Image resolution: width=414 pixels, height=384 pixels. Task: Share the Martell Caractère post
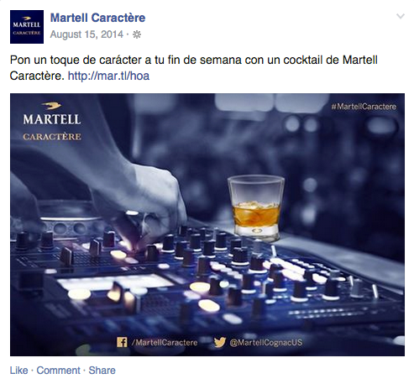pos(102,371)
